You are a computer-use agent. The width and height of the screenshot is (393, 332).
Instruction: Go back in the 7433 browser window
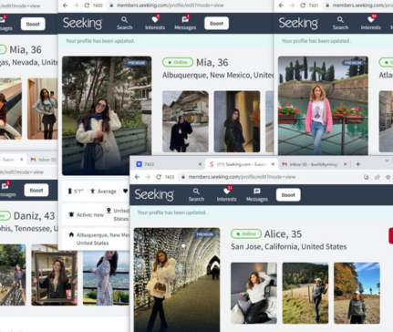137,177
